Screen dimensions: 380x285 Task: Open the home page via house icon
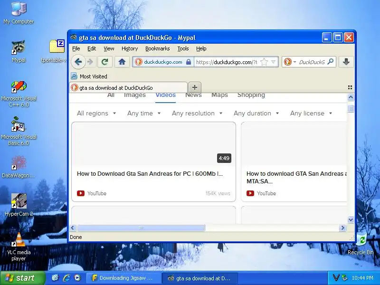[122, 62]
